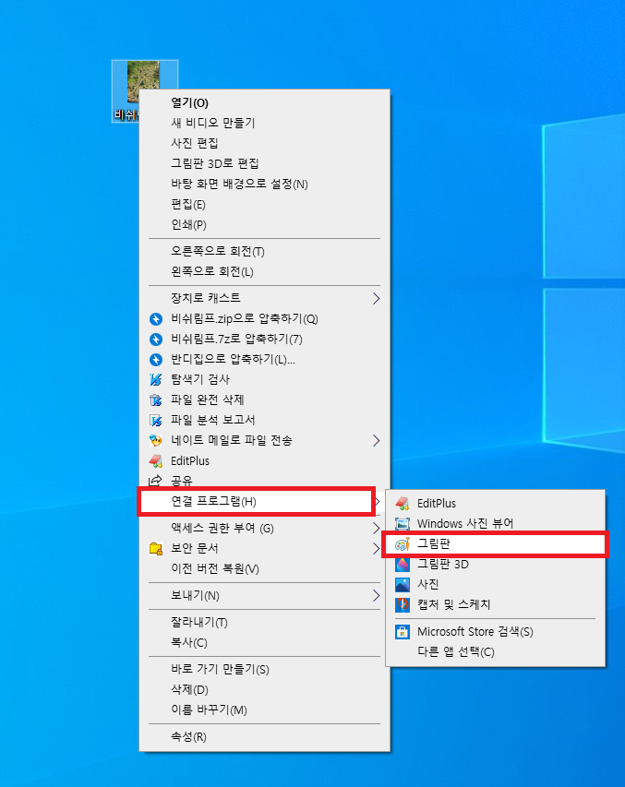Open 장치로 캐스트 entry

(264, 298)
